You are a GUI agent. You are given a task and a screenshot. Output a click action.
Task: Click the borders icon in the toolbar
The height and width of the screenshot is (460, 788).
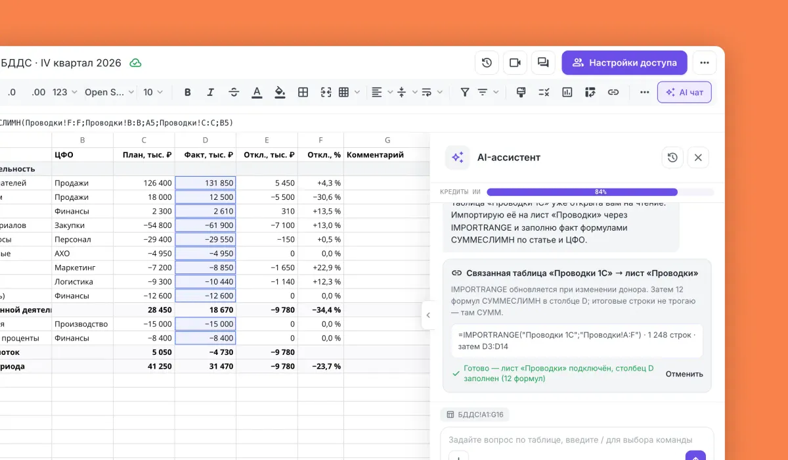pyautogui.click(x=303, y=93)
